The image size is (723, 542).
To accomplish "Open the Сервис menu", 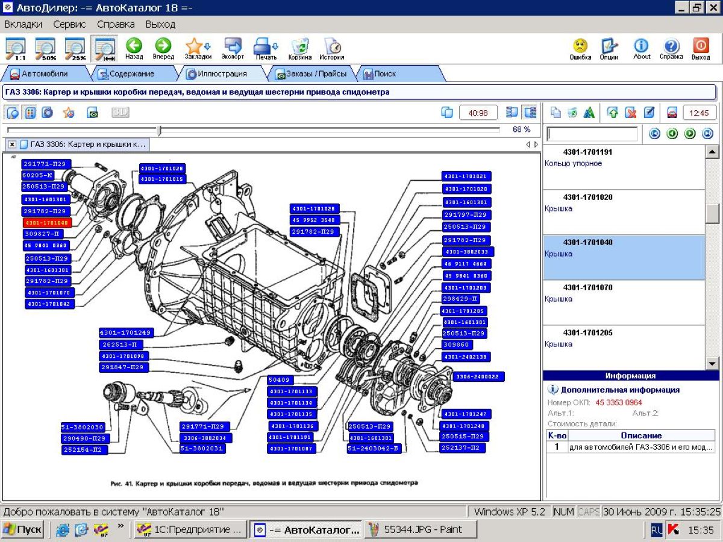I will (69, 24).
